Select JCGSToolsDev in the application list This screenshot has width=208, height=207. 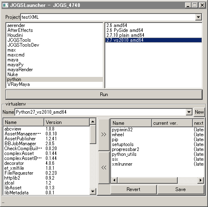(x=54, y=45)
